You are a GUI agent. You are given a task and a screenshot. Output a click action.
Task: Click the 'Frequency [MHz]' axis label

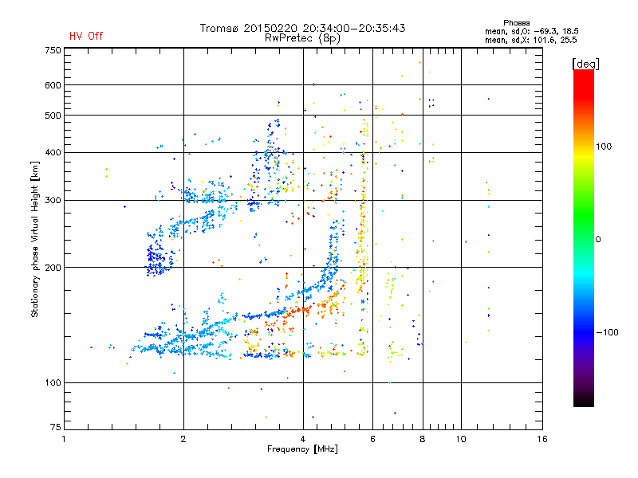click(x=302, y=449)
